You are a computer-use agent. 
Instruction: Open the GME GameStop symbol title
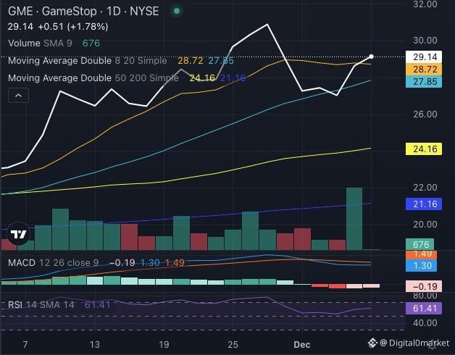pos(83,12)
